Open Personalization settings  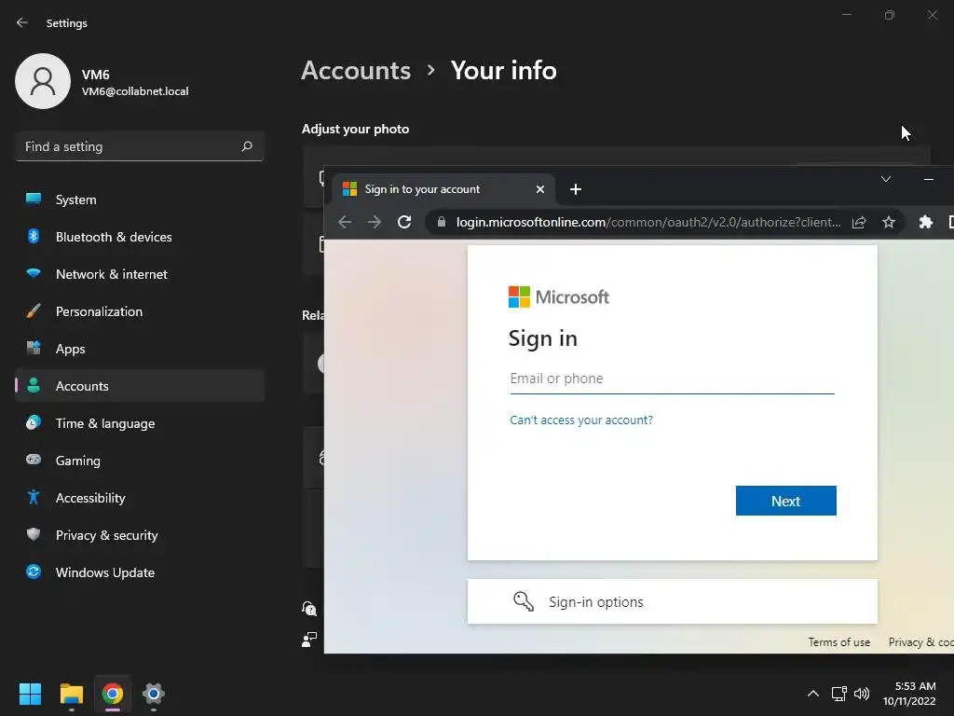click(x=140, y=311)
